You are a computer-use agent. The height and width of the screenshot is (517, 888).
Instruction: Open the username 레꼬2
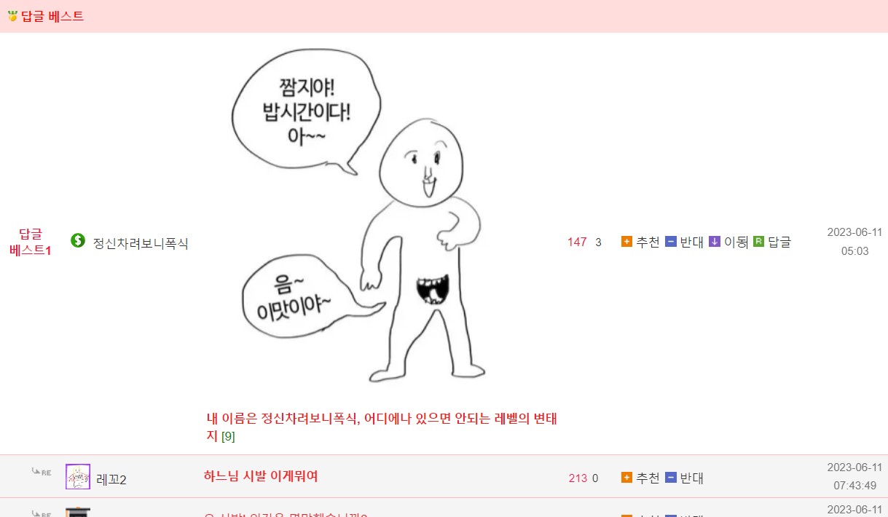click(111, 479)
